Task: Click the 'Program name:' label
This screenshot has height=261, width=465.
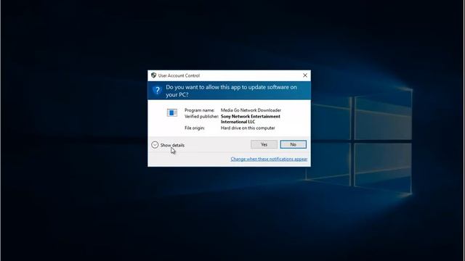Action: pos(199,110)
